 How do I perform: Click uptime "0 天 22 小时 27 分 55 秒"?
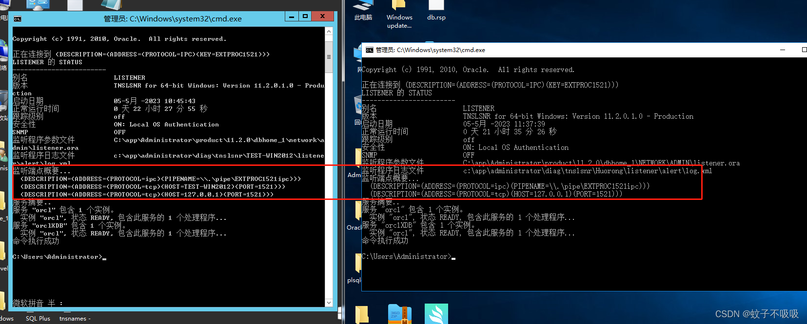coord(160,109)
